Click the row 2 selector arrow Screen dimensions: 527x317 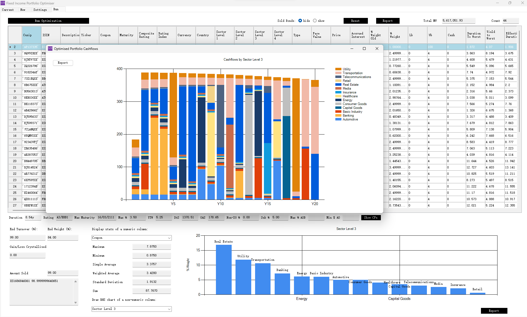point(10,47)
